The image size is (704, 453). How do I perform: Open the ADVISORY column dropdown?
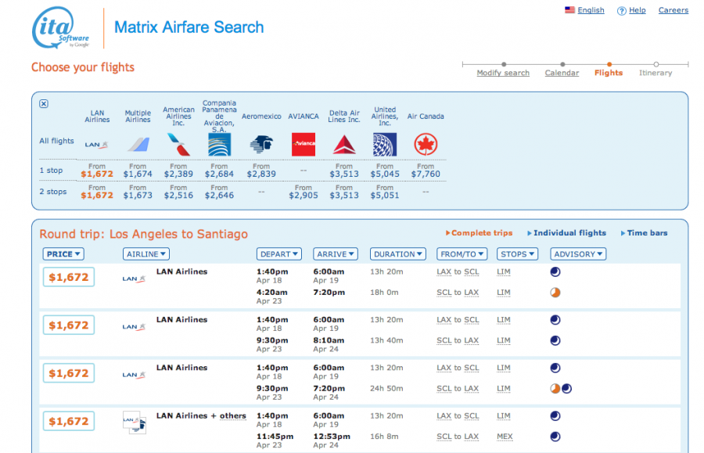click(577, 253)
